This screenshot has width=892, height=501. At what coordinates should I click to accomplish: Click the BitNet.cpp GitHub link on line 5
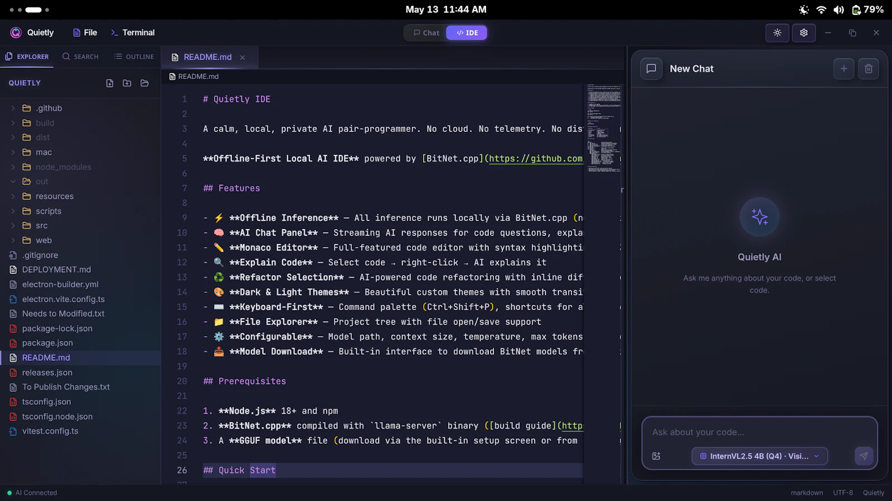536,159
